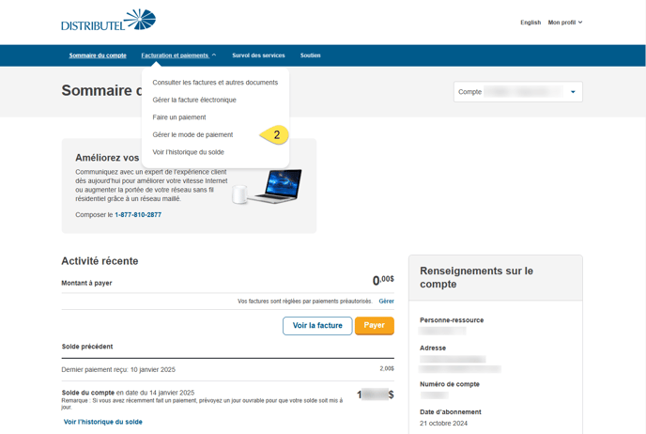This screenshot has width=646, height=434.
Task: Click phone number 1-877-810-2877
Action: 138,215
